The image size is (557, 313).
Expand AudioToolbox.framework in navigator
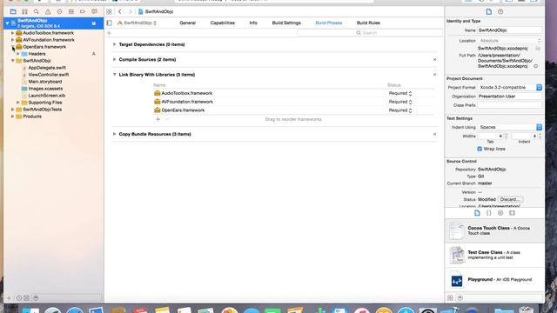(x=12, y=33)
